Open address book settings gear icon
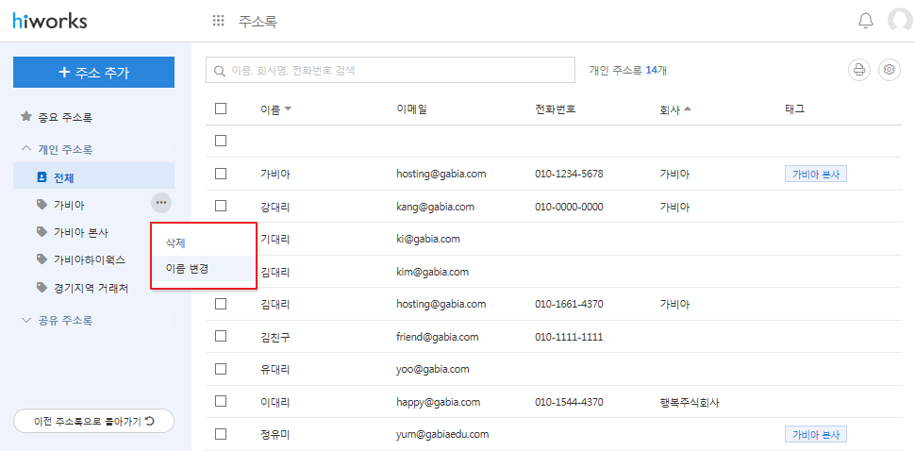 [889, 70]
